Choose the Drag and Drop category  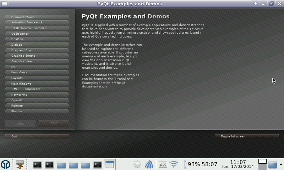pyautogui.click(x=37, y=50)
